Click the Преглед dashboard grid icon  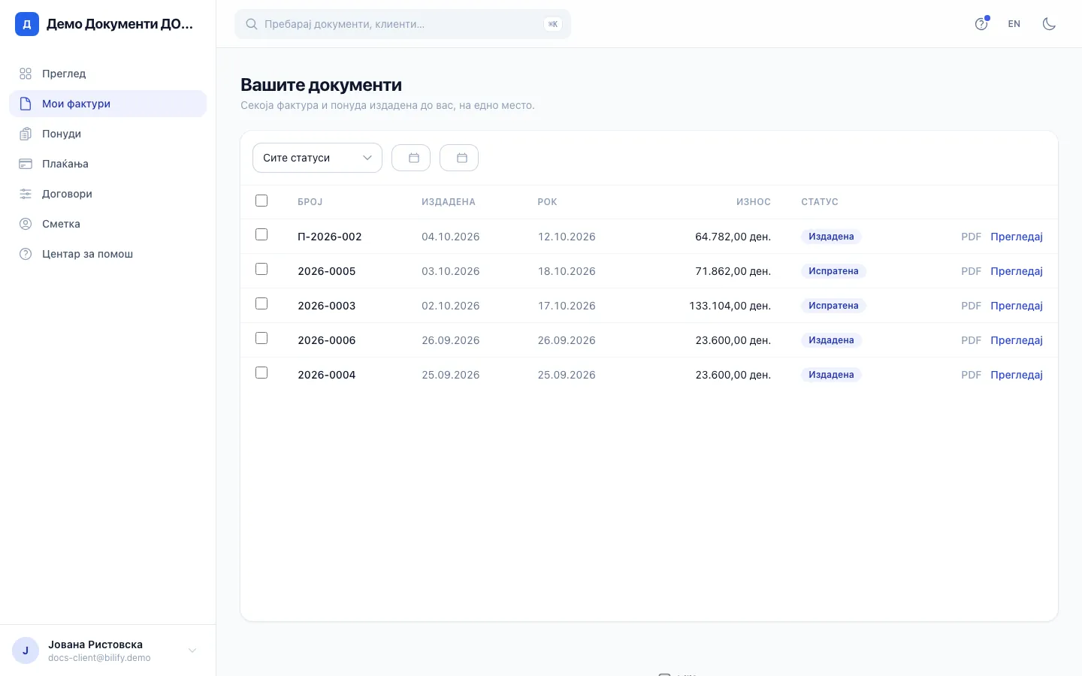(x=26, y=74)
